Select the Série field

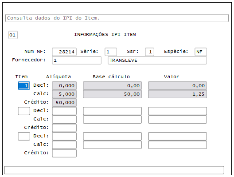pyautogui.click(x=111, y=52)
